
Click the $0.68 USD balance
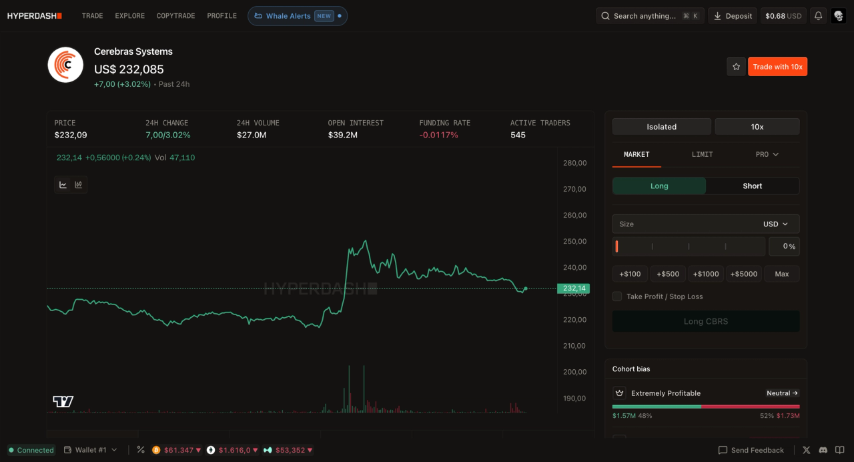[x=783, y=16]
